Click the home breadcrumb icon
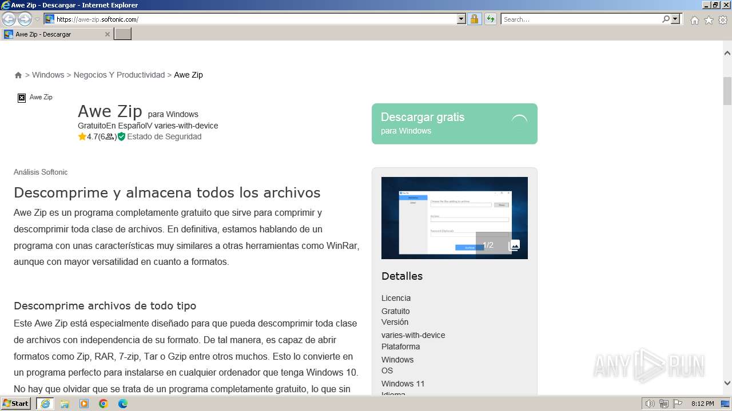 [18, 75]
